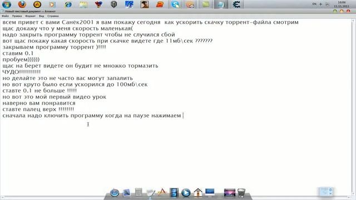Click the EN language indicator in tray
This screenshot has width=356, height=200.
tap(314, 4)
